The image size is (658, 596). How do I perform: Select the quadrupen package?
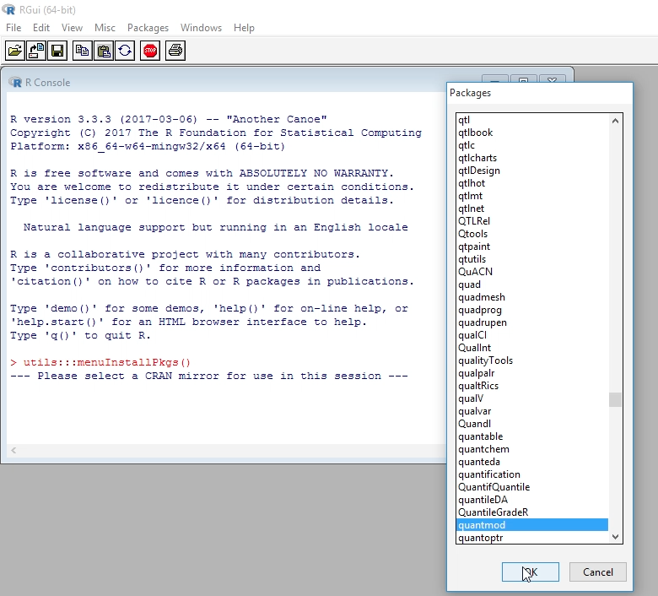(x=531, y=322)
